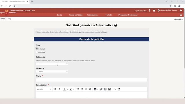The width and height of the screenshot is (185, 104).
Task: Open the browser three-dot menu
Action: [183, 6]
